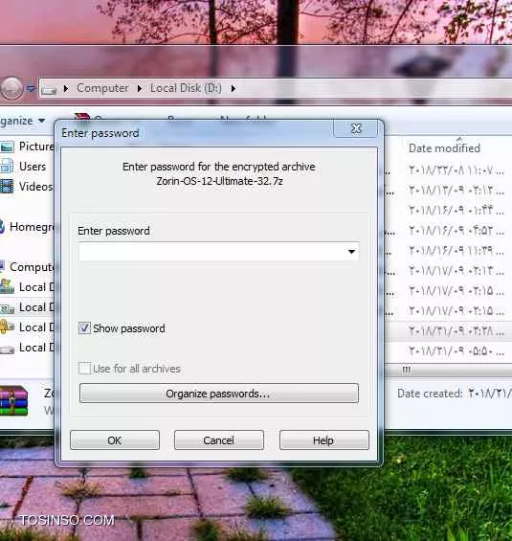
Task: Click Local Disk (D:) breadcrumb in Explorer
Action: tap(186, 88)
